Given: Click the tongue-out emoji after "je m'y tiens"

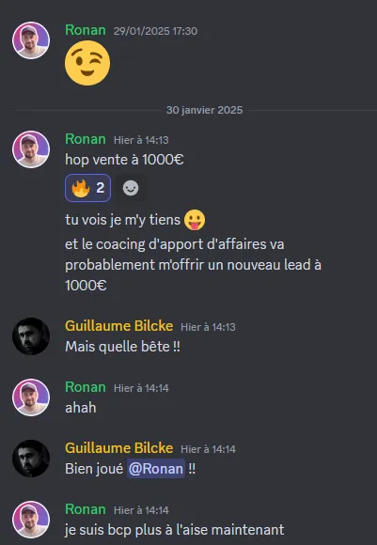Looking at the screenshot, I should [195, 220].
